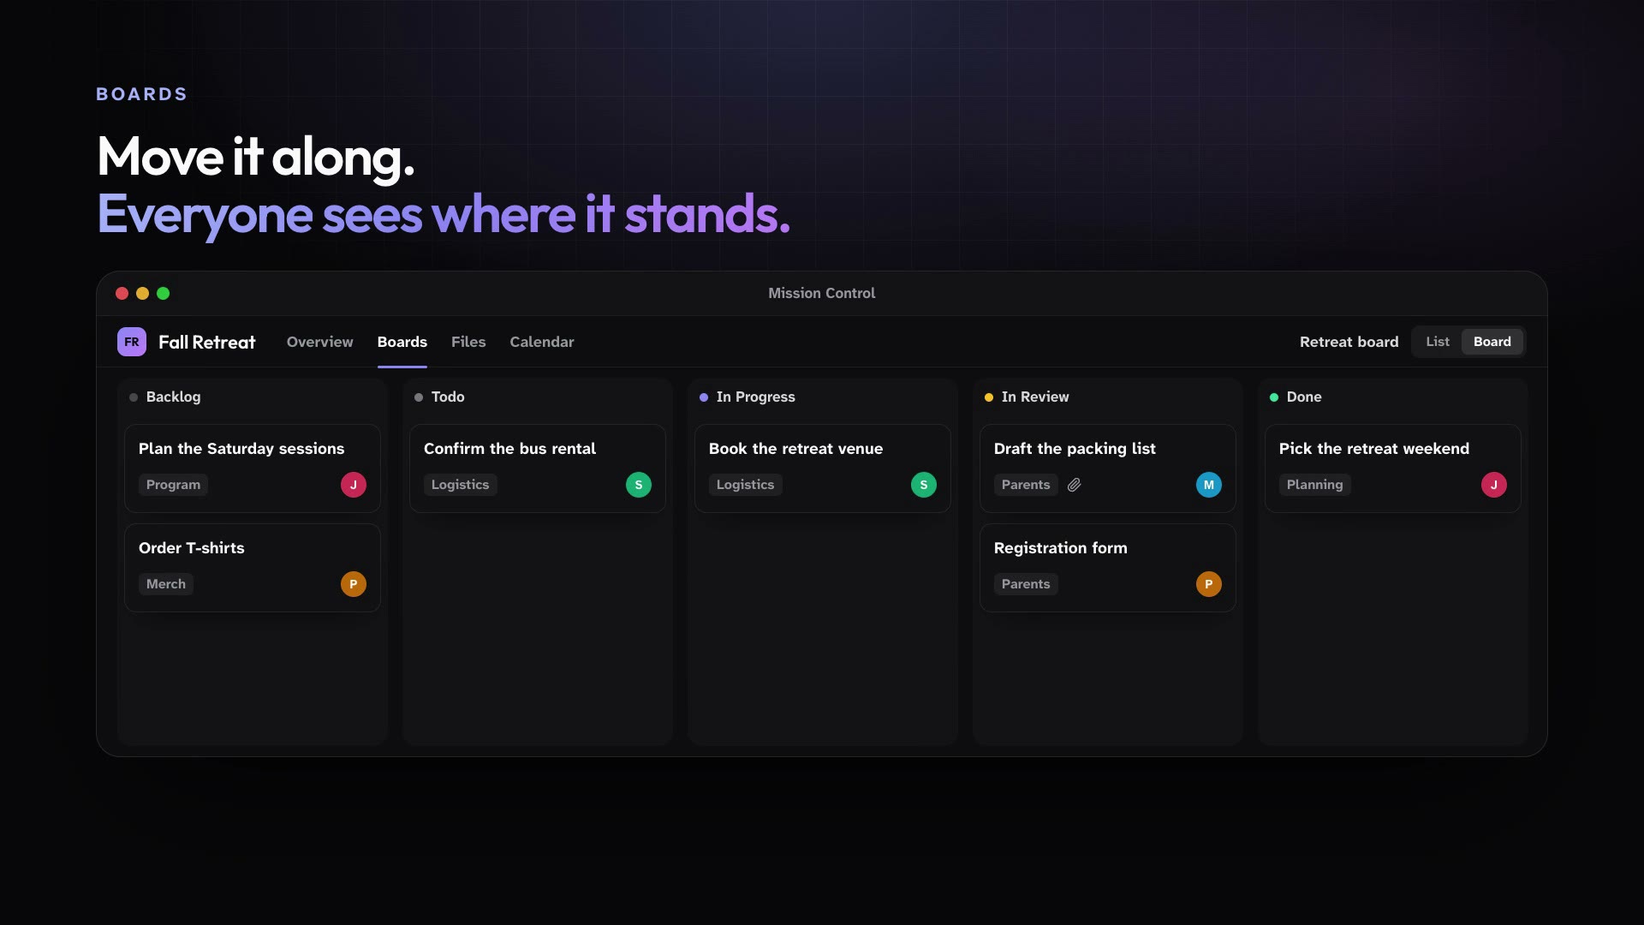
Task: Open the Calendar tab
Action: click(542, 342)
